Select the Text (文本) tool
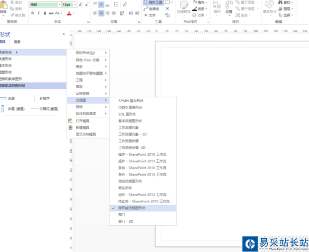The height and width of the screenshot is (252, 309). [x=150, y=15]
